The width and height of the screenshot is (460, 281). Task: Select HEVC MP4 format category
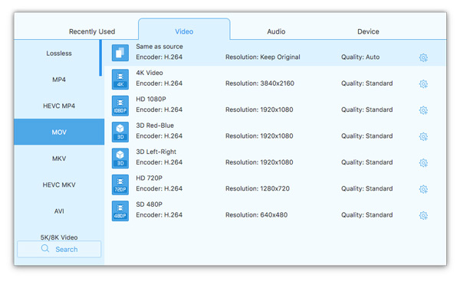click(x=59, y=106)
